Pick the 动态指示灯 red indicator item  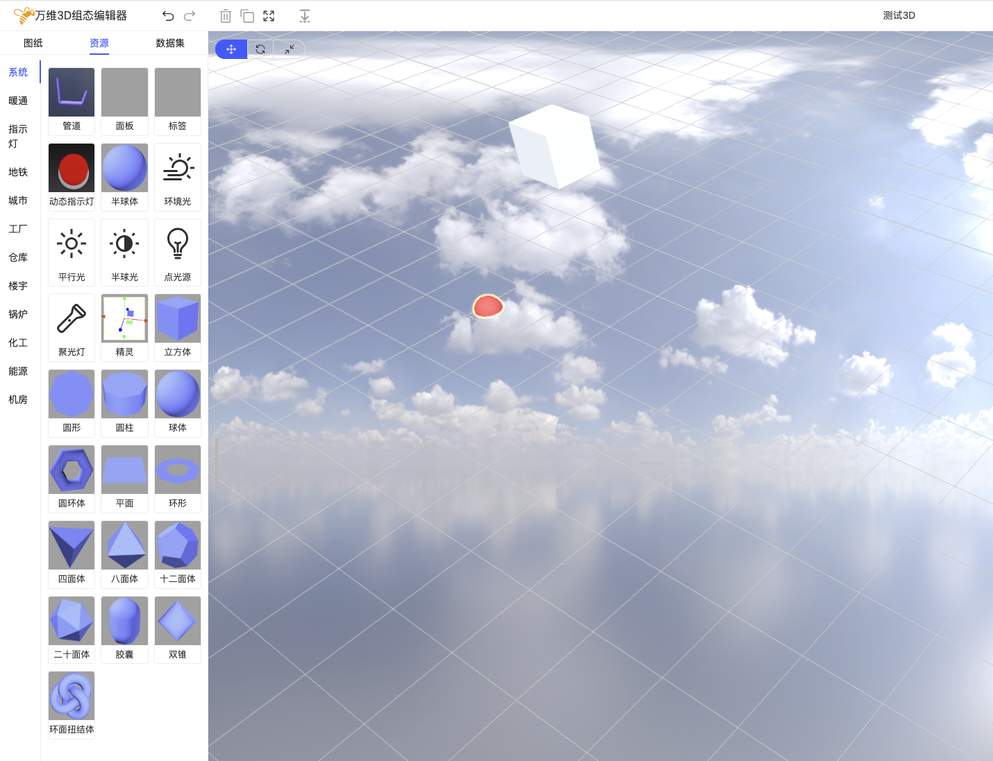pos(72,176)
